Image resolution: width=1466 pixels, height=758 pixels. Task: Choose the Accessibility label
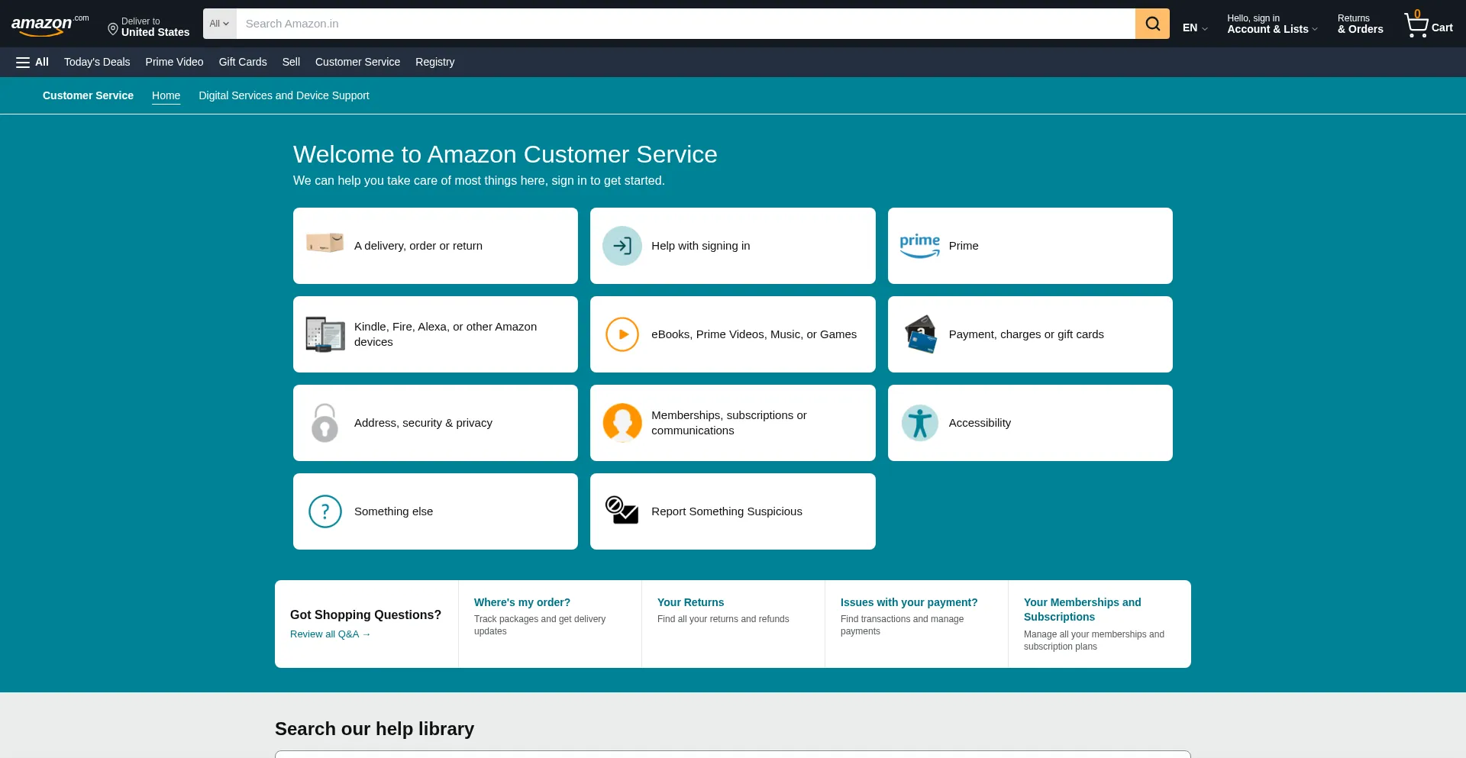pos(980,423)
